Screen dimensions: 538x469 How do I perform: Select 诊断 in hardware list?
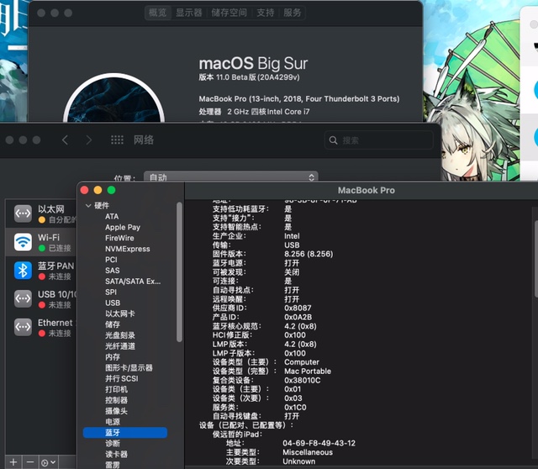click(112, 443)
